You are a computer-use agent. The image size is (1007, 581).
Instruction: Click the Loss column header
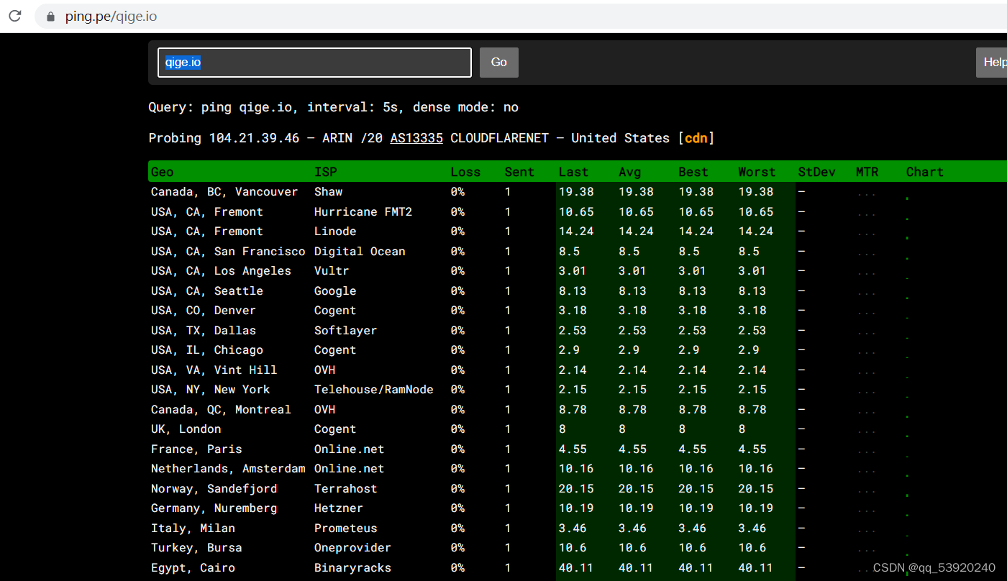coord(466,172)
